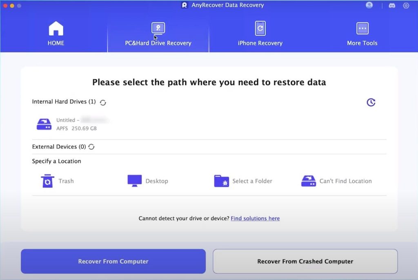This screenshot has width=418, height=280.
Task: Open the Discord community icon
Action: click(x=392, y=5)
